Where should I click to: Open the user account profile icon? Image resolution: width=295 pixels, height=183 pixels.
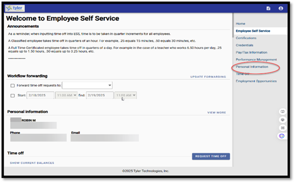281,8
